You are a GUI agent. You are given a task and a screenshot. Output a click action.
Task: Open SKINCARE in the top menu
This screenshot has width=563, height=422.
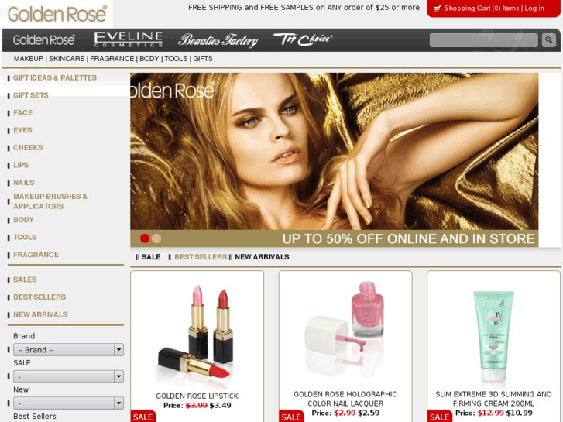pyautogui.click(x=67, y=59)
